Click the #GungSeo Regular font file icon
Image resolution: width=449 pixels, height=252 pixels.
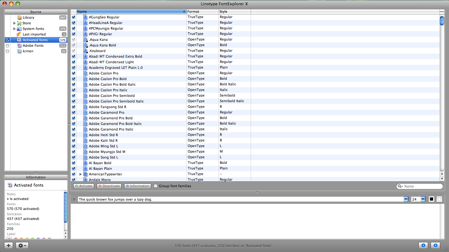[85, 17]
